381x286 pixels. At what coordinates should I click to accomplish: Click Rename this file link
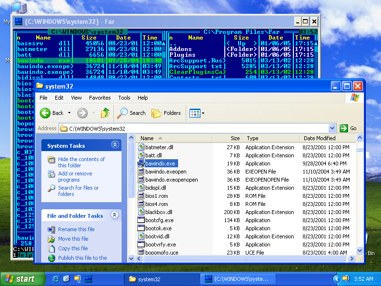pyautogui.click(x=76, y=229)
